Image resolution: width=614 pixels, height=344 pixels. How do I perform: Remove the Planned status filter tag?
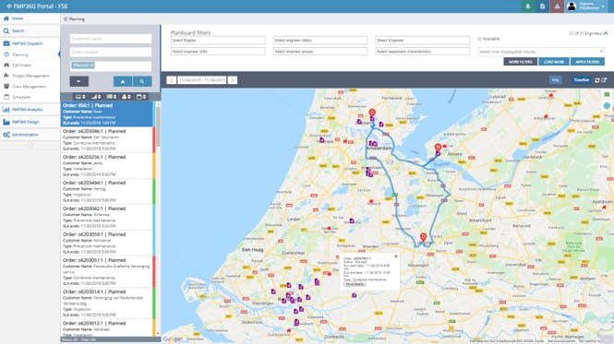pos(92,65)
